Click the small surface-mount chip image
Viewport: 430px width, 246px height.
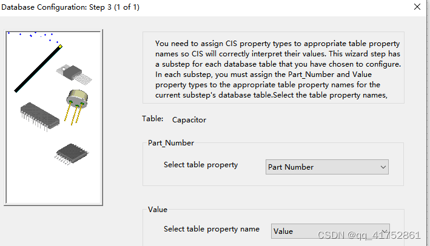click(x=72, y=154)
